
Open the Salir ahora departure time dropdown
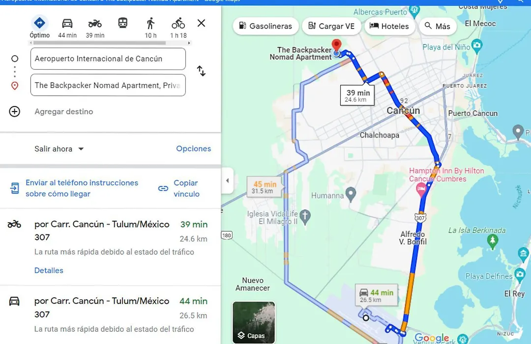pos(59,148)
